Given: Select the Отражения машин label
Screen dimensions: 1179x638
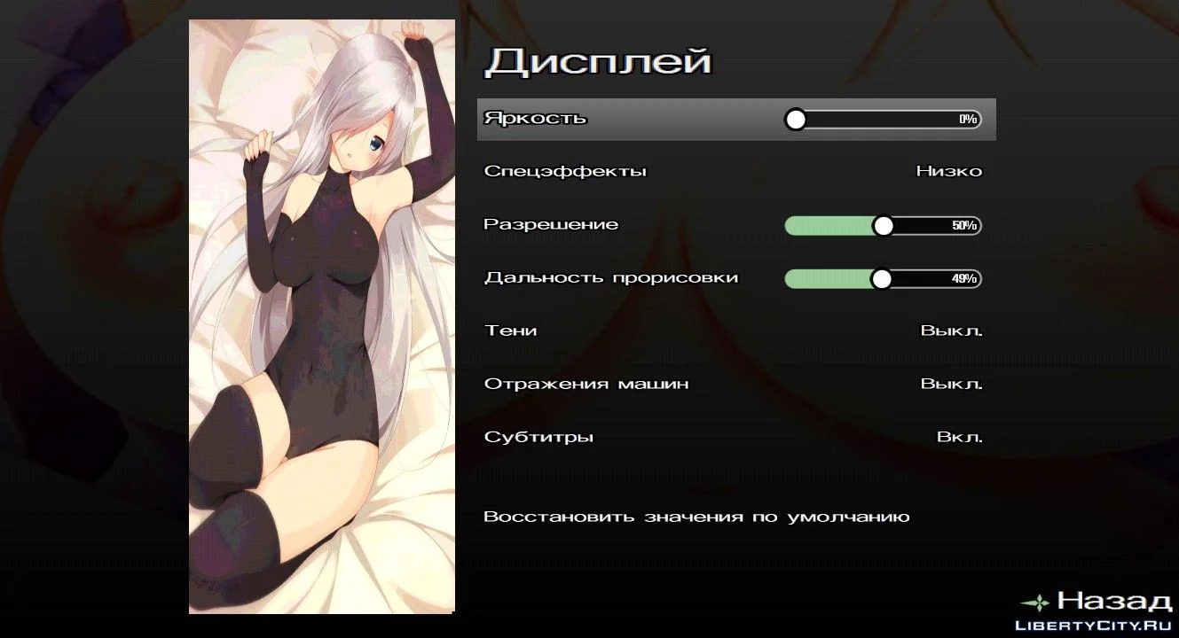Looking at the screenshot, I should tap(586, 385).
